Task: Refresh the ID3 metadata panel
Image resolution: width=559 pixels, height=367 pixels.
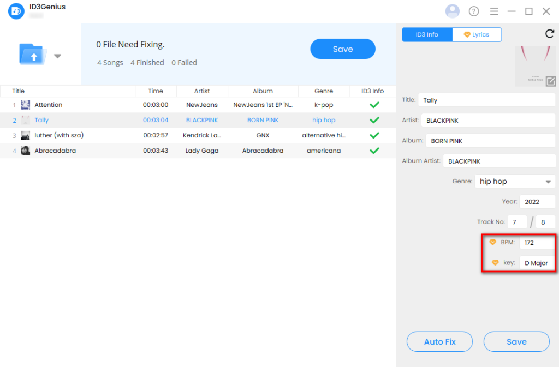Action: tap(550, 34)
